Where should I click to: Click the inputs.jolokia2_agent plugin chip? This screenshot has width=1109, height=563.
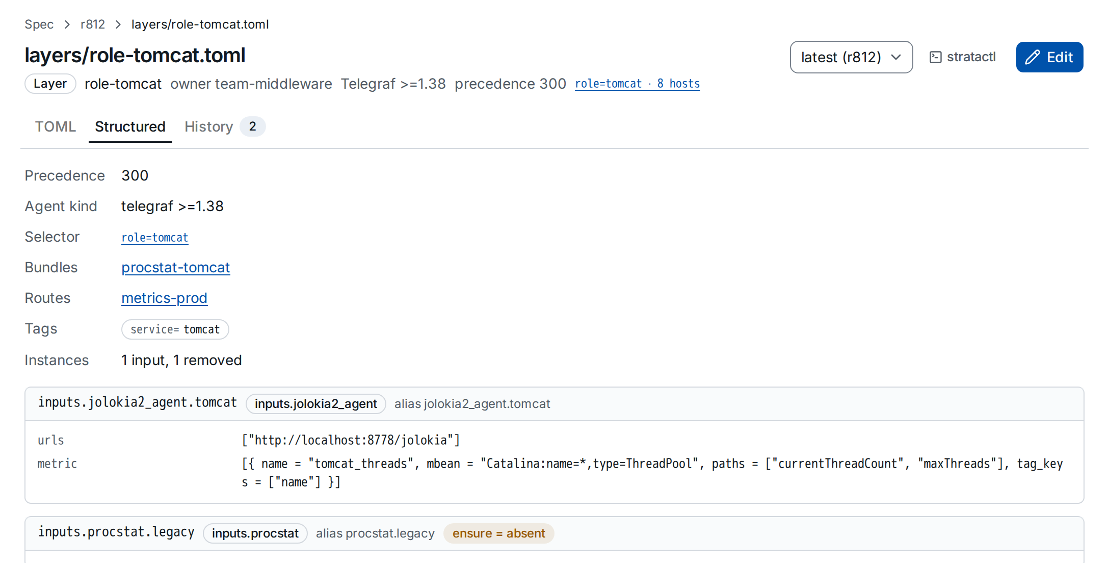(316, 404)
